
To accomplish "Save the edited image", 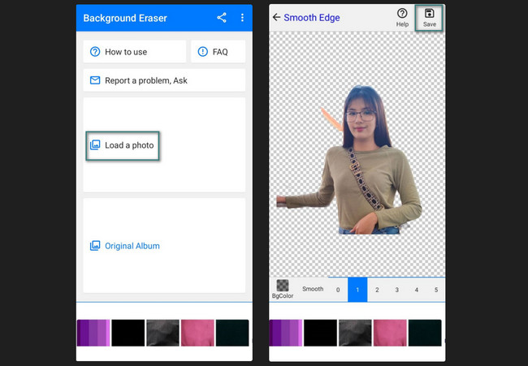I will coord(429,18).
